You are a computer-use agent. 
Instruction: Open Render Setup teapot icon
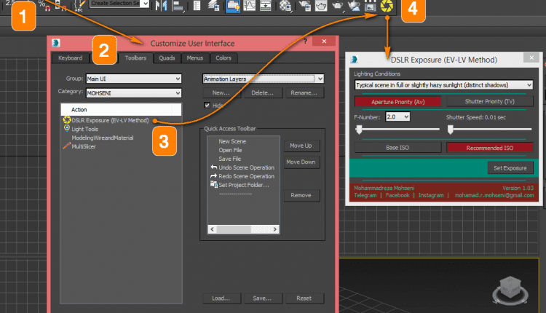[x=305, y=6]
